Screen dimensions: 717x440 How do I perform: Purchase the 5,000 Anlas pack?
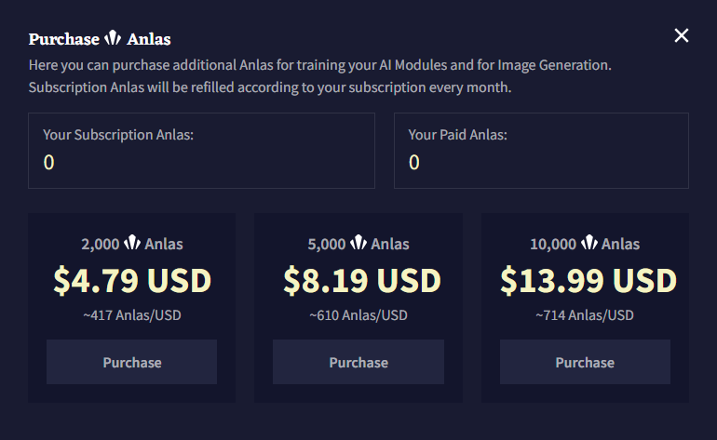coord(358,362)
